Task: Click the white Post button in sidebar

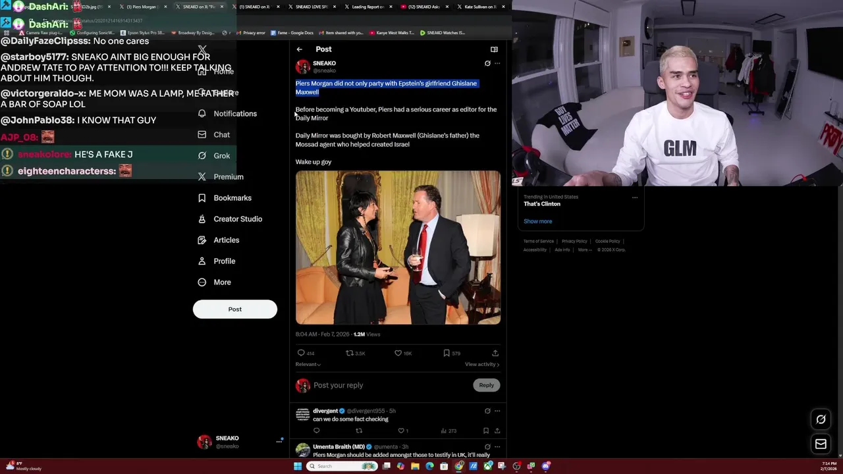Action: point(235,309)
